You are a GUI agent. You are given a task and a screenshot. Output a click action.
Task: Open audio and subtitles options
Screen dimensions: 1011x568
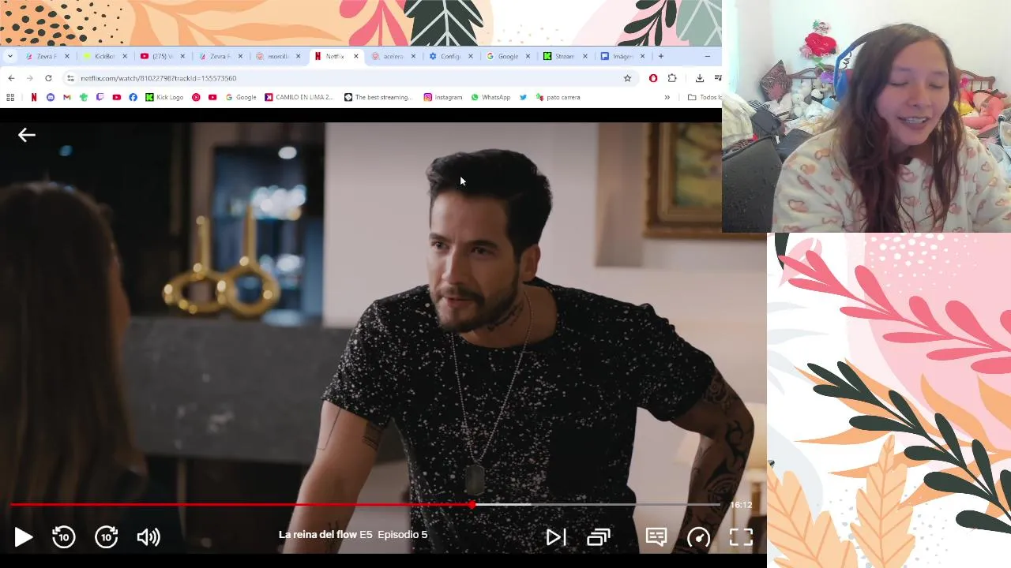656,537
